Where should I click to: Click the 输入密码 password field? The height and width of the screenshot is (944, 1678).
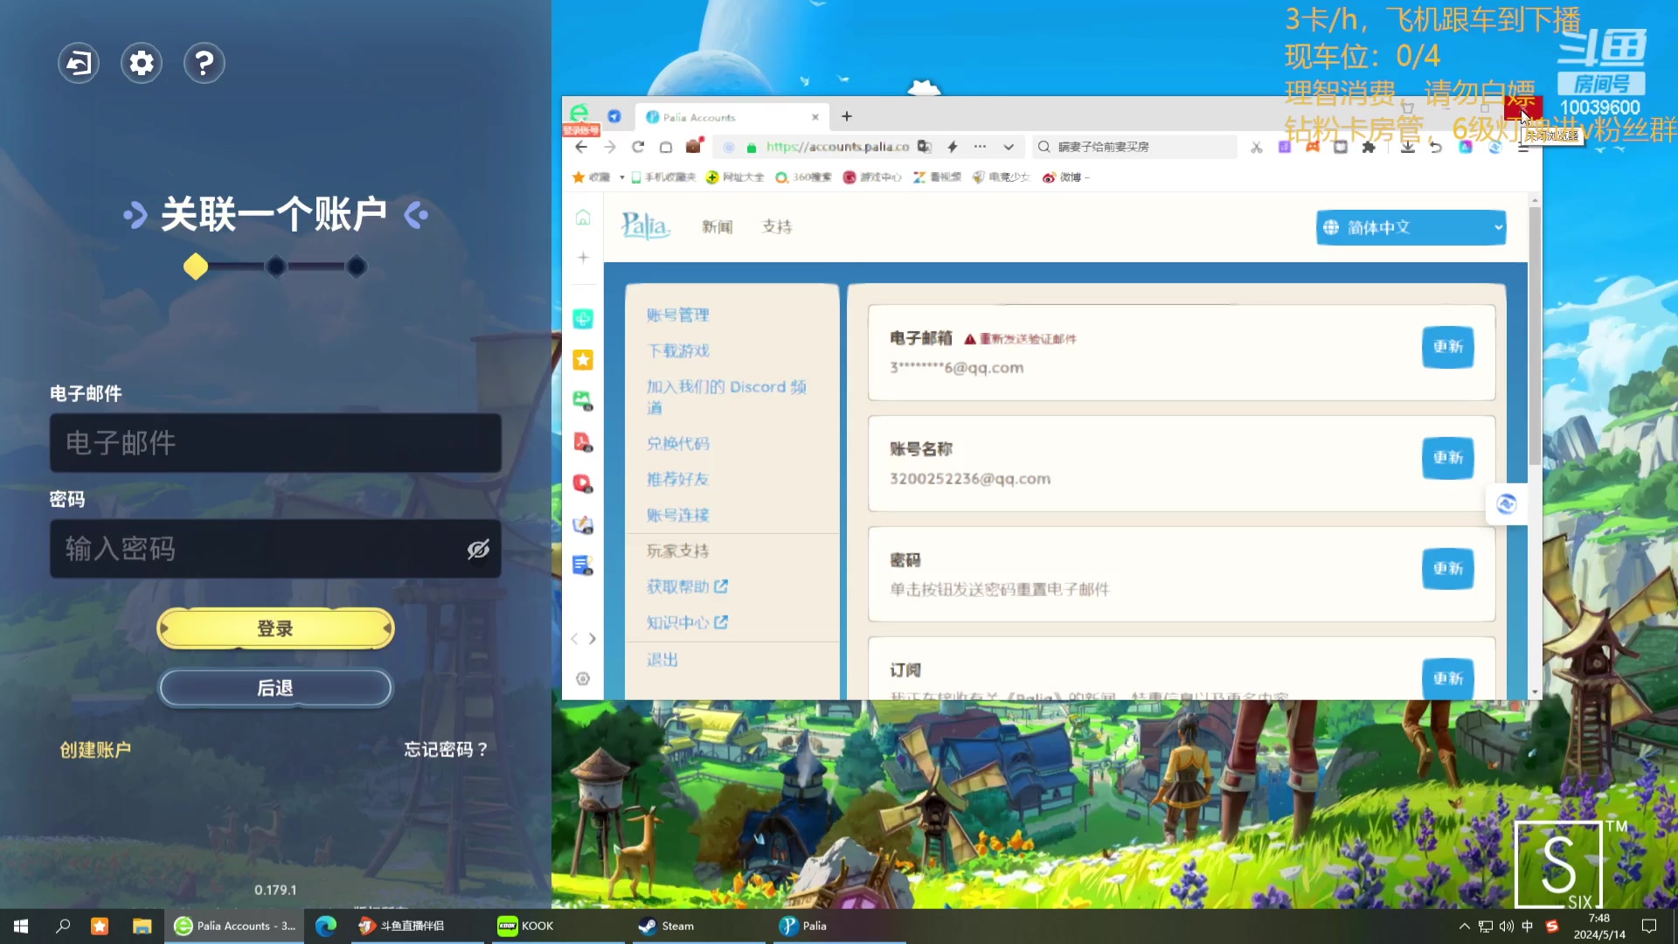(x=275, y=549)
